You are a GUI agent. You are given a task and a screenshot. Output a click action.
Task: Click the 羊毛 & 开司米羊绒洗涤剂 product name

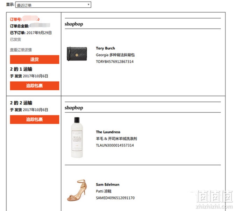116,139
